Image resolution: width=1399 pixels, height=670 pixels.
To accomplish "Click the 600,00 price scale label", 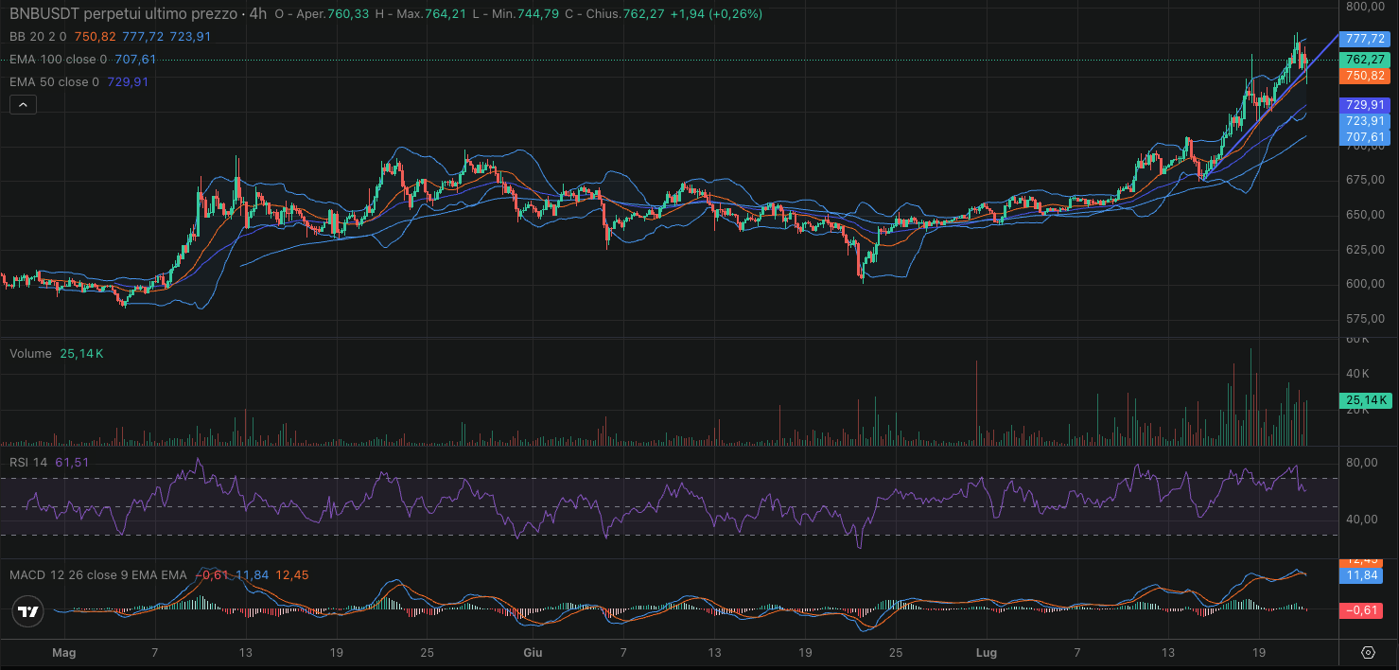I will point(1365,284).
